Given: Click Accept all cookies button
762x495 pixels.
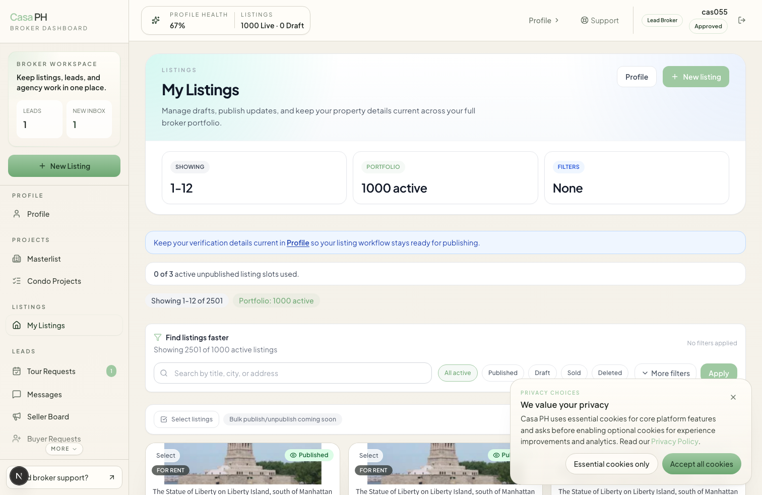Looking at the screenshot, I should coord(702,464).
